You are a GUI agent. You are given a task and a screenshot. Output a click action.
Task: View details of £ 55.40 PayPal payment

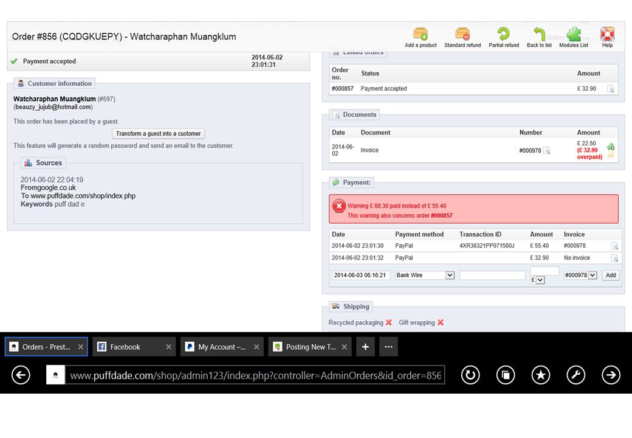pyautogui.click(x=614, y=246)
